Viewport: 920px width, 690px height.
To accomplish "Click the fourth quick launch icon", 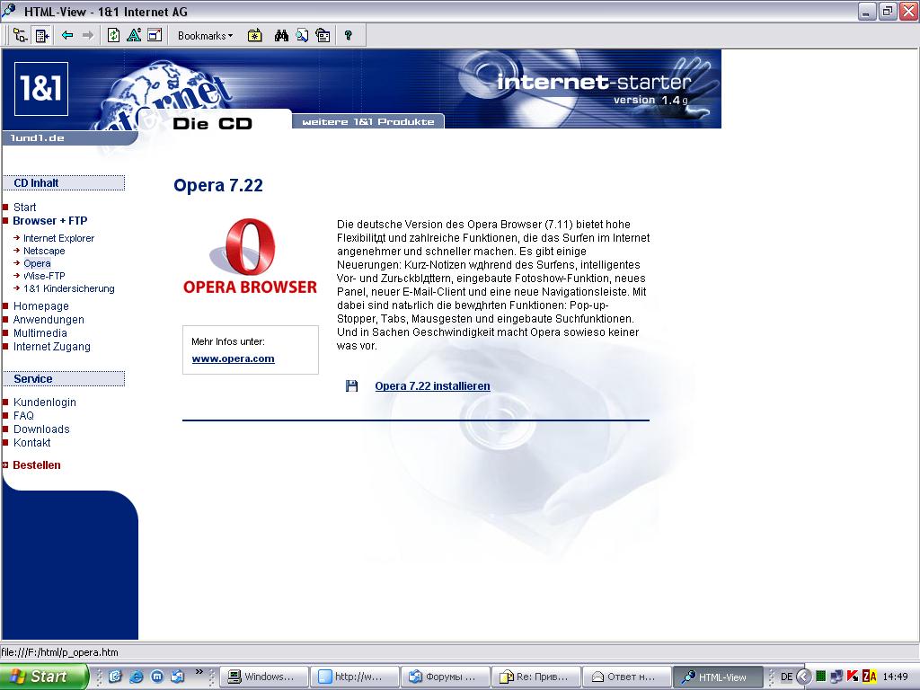I will (x=177, y=677).
